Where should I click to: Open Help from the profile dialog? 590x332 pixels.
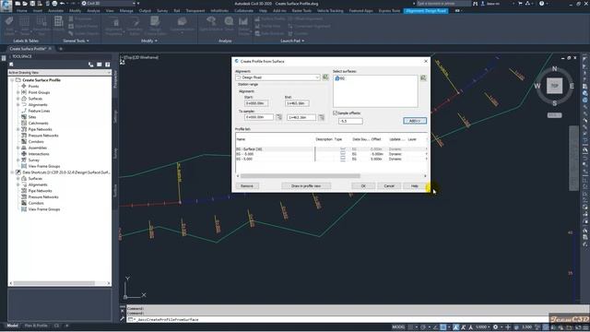click(414, 186)
